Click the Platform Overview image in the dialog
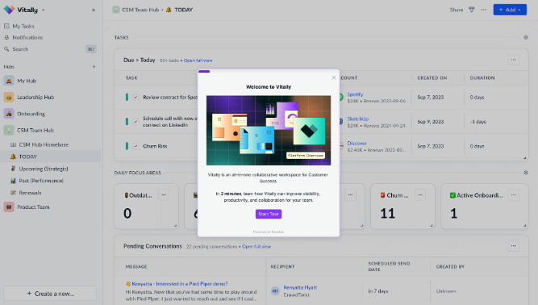The image size is (538, 305). coord(269,131)
